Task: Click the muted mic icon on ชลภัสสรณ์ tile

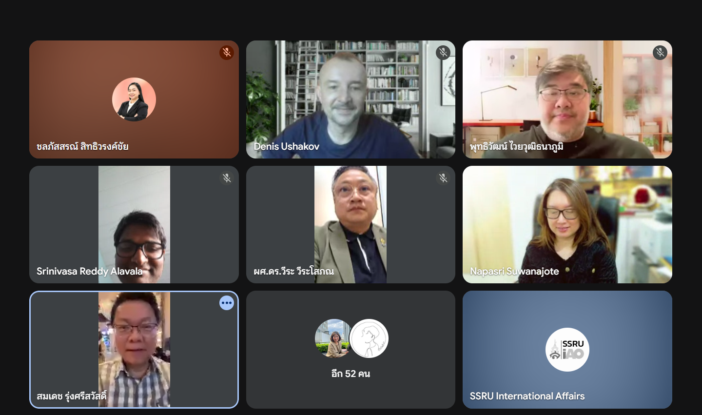Action: tap(227, 53)
